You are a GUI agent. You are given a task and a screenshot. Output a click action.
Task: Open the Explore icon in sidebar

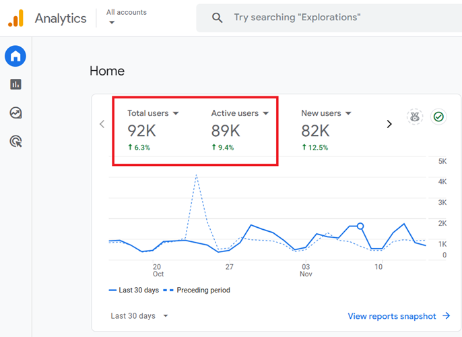[15, 113]
